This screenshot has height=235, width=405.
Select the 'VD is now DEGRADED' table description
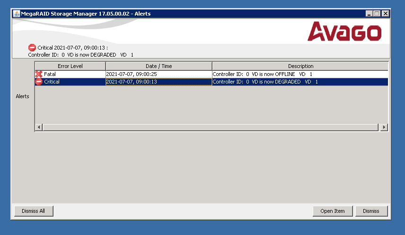(x=300, y=82)
